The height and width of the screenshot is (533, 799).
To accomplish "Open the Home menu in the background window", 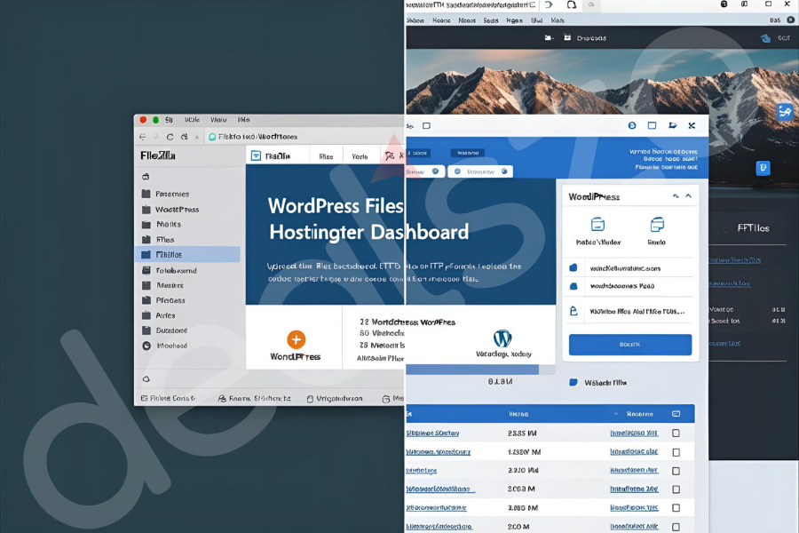I will click(441, 20).
